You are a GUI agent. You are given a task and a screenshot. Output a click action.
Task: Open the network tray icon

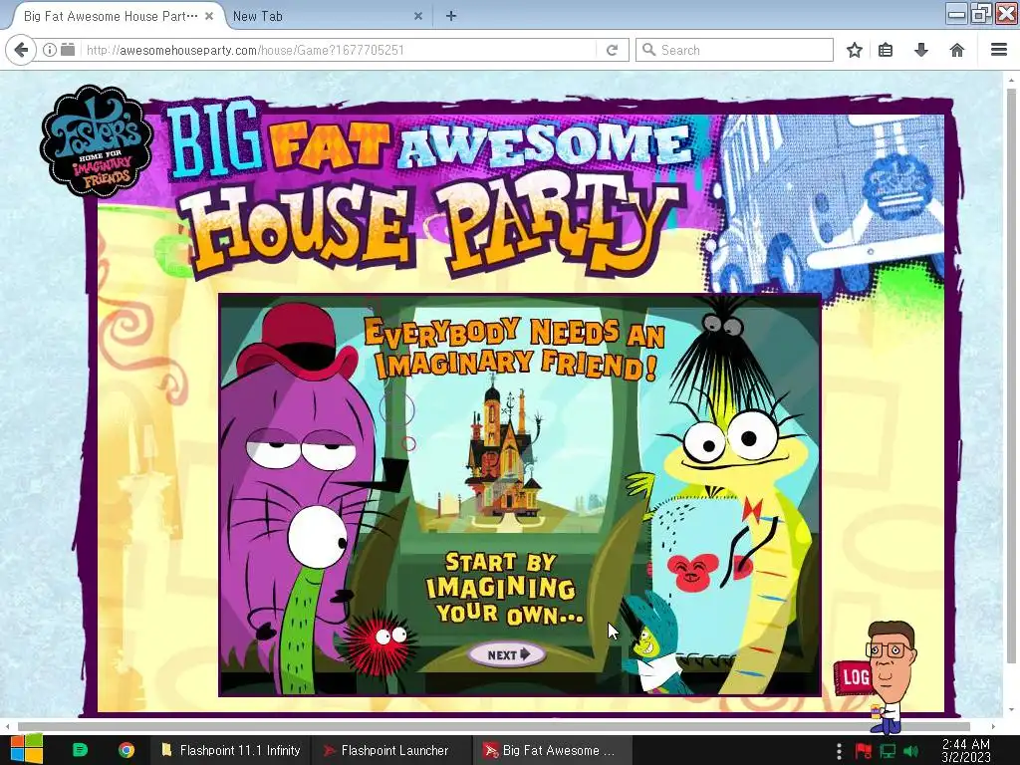[888, 751]
